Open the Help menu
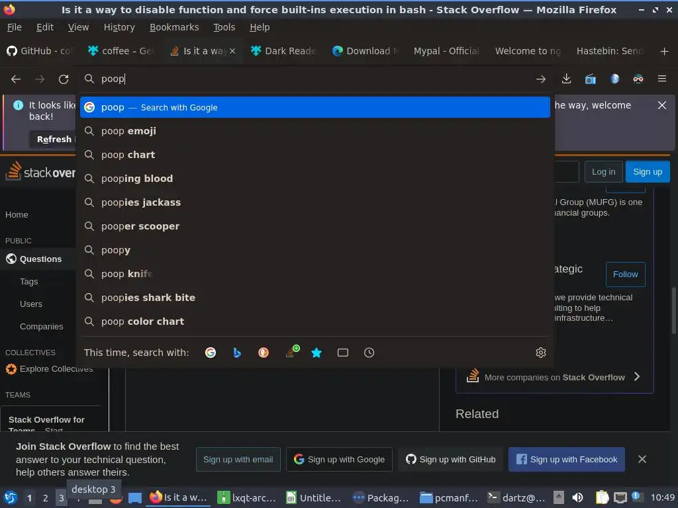The width and height of the screenshot is (678, 508). tap(260, 27)
